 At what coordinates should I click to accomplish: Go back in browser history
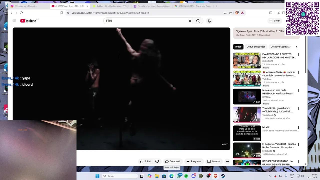(x=11, y=13)
